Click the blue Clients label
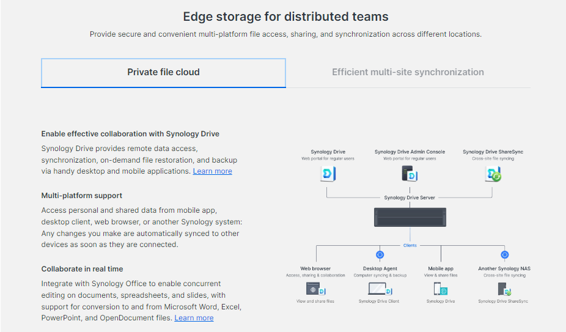Viewport: 566px width, 332px height. pyautogui.click(x=410, y=245)
